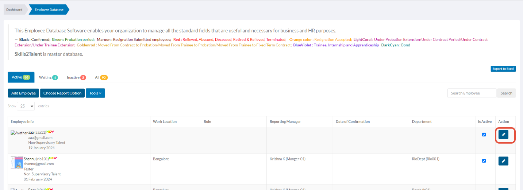
Task: Switch to the Inactive tab
Action: click(76, 77)
